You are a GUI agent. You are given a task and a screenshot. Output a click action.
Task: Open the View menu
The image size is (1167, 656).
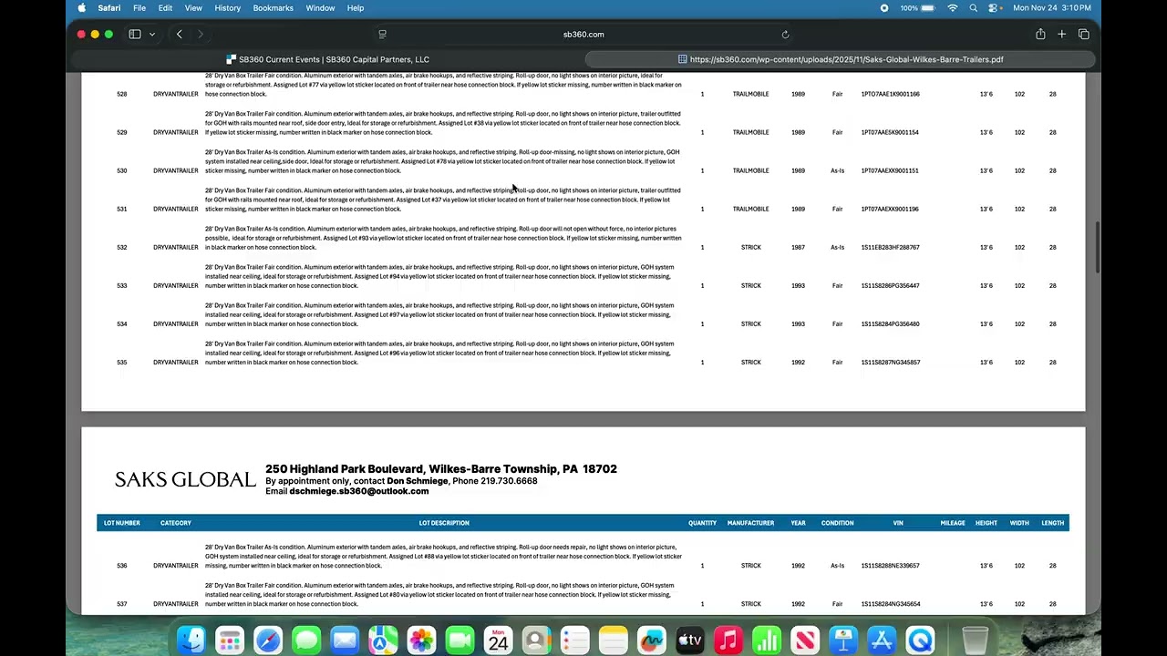click(193, 8)
